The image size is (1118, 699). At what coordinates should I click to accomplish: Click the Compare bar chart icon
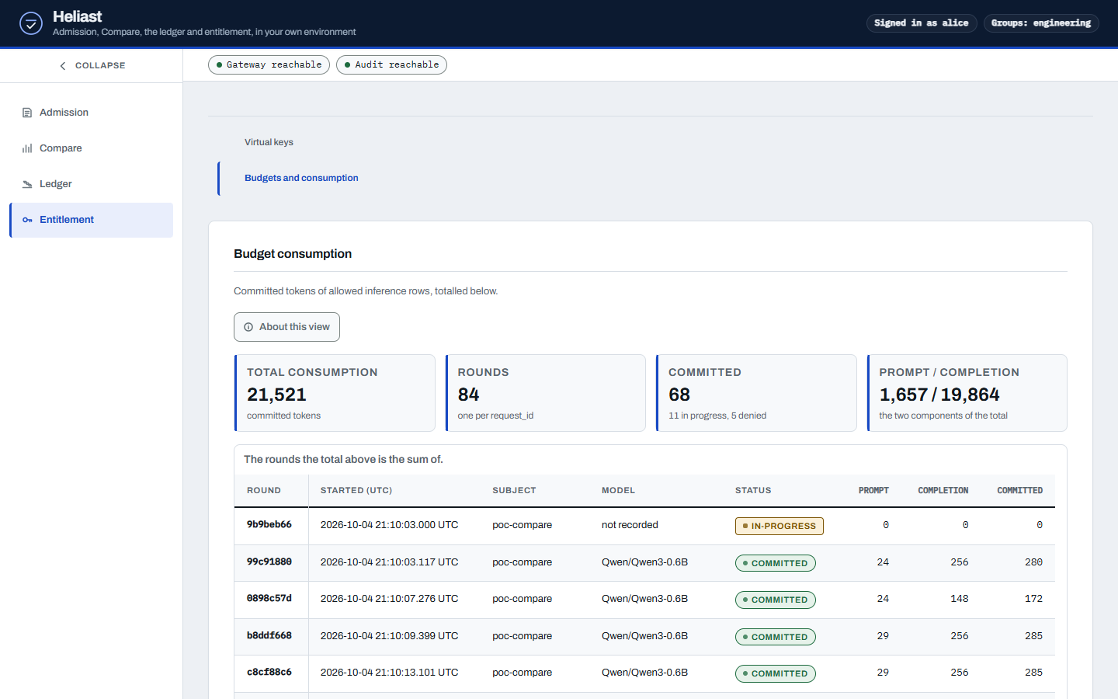(27, 148)
